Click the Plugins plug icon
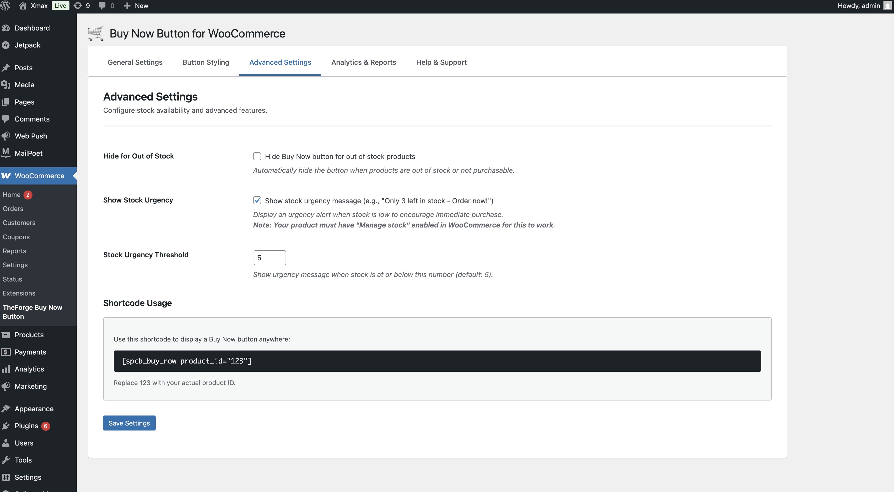894x492 pixels. pyautogui.click(x=6, y=426)
